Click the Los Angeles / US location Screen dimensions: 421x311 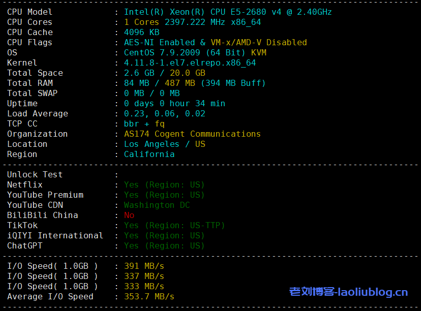(x=164, y=144)
